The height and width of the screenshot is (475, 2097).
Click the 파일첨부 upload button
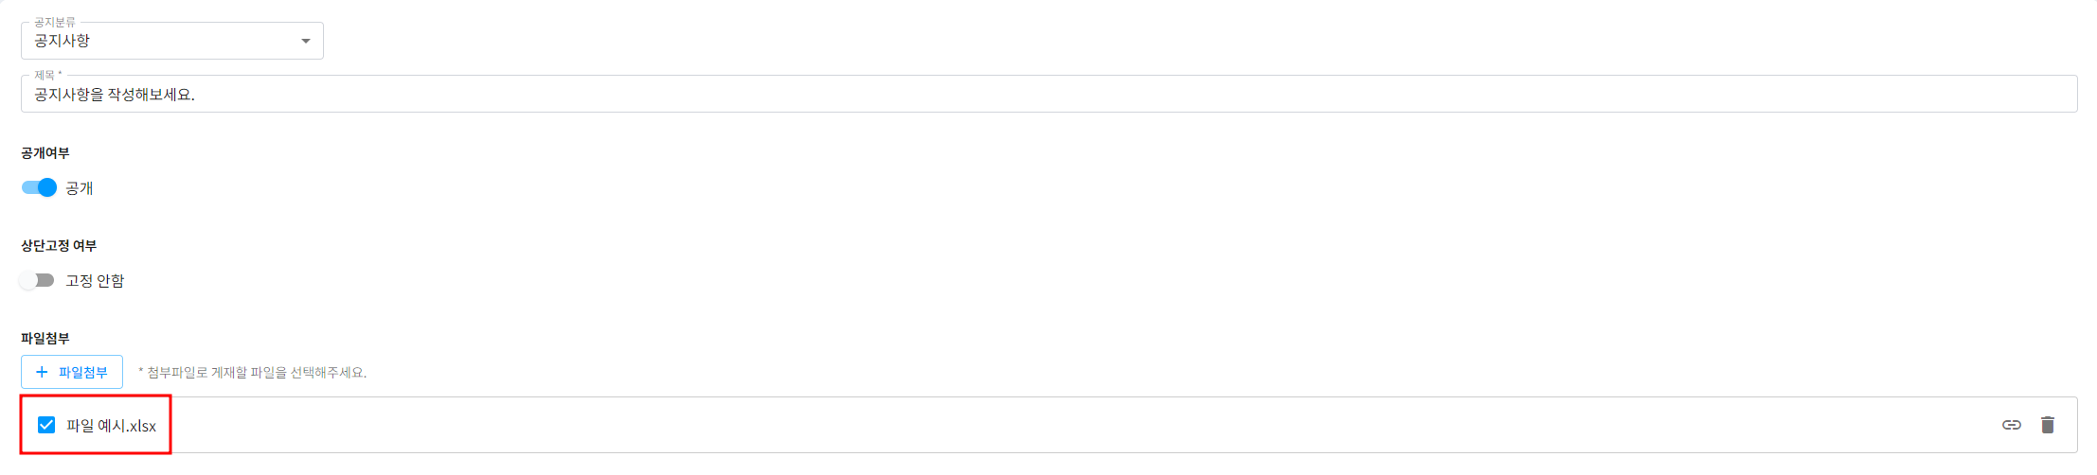pyautogui.click(x=72, y=372)
